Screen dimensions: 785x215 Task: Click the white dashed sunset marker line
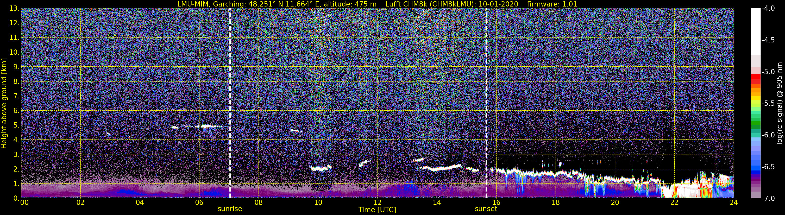point(486,103)
